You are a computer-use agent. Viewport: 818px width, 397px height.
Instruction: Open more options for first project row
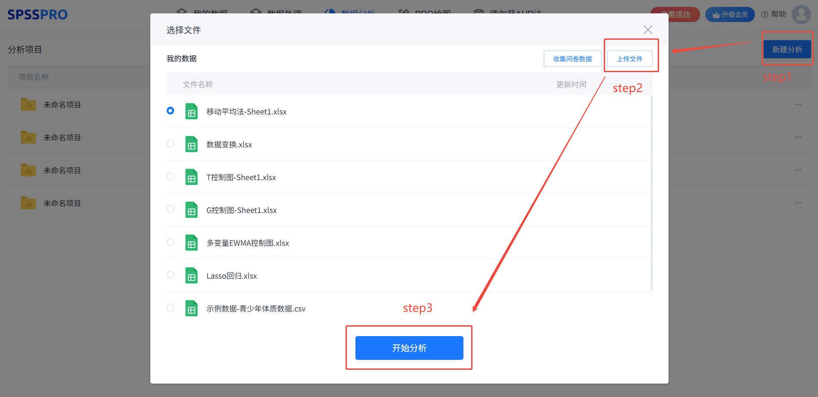798,105
